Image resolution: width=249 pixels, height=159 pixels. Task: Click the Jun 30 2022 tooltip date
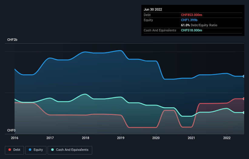coord(153,9)
